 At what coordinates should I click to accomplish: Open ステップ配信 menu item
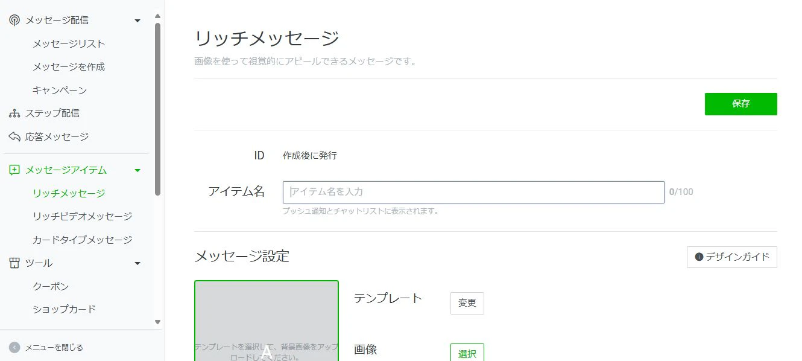(52, 113)
